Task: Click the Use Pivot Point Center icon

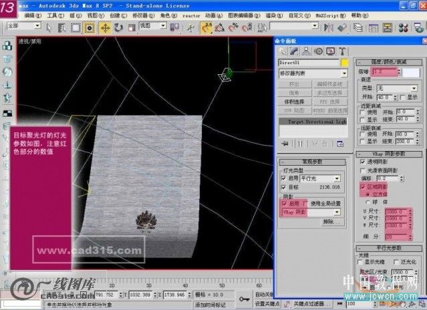Action: [x=174, y=27]
